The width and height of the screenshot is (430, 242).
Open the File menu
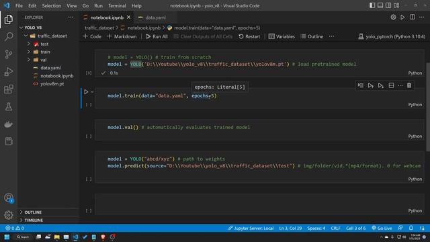coord(19,5)
